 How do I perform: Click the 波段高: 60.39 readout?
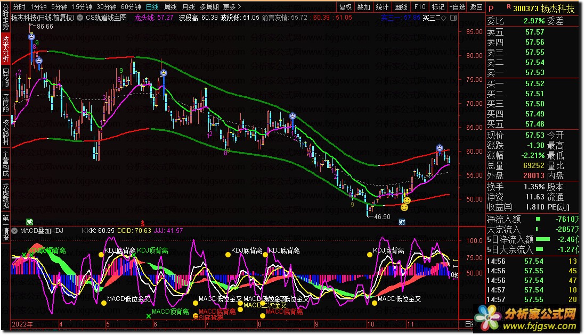(x=198, y=18)
